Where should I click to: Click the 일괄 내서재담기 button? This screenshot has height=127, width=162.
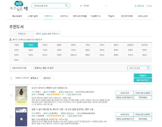click(x=143, y=80)
